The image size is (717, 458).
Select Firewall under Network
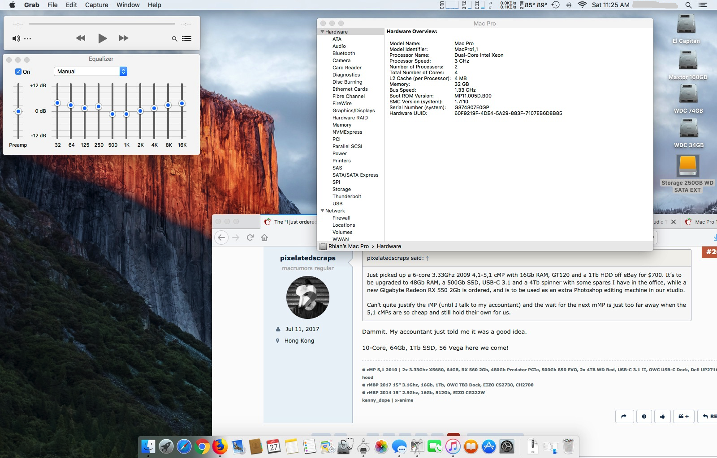341,218
